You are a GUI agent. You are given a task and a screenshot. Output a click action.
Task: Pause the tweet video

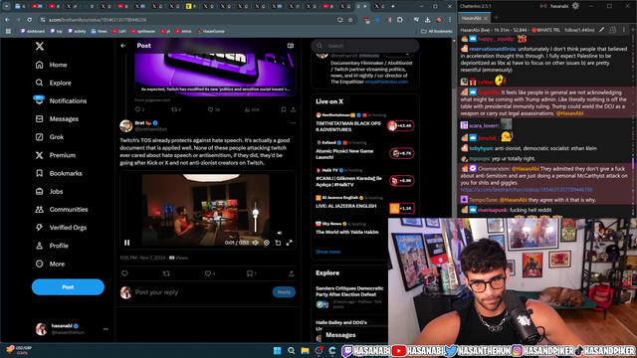(126, 243)
